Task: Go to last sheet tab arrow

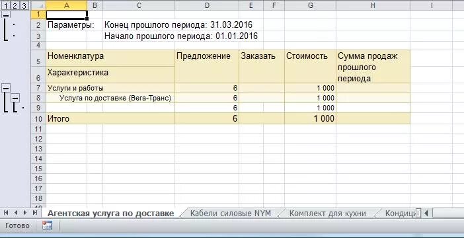Action: click(x=35, y=213)
